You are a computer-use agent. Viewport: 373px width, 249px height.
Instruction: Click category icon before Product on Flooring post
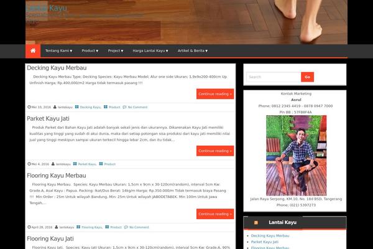point(107,227)
